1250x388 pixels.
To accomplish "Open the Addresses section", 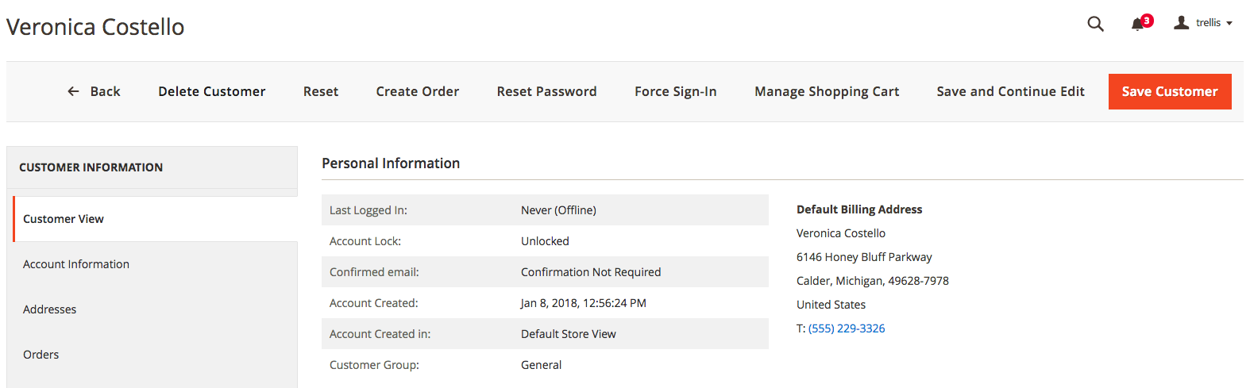I will (156, 309).
